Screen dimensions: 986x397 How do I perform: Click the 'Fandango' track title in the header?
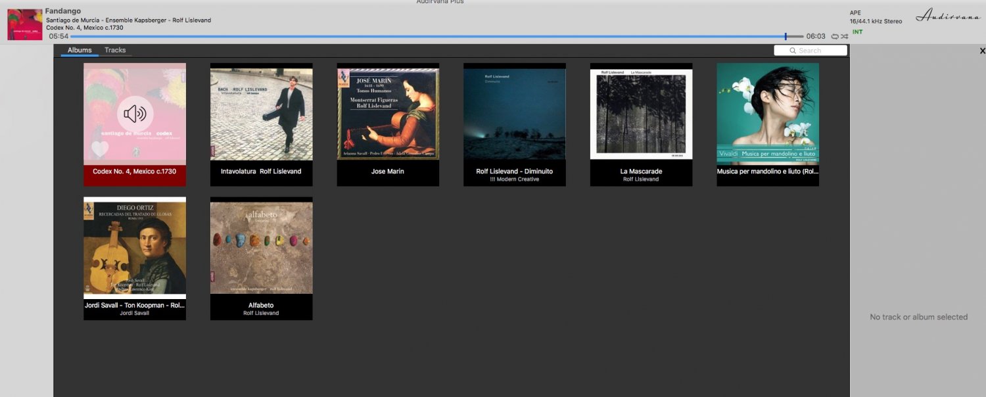(63, 11)
